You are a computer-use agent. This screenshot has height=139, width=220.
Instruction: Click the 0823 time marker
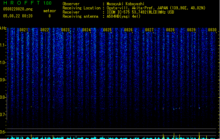pyautogui.click(x=65, y=30)
